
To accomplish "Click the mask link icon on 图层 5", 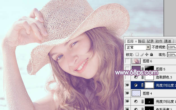I will point(142,69).
